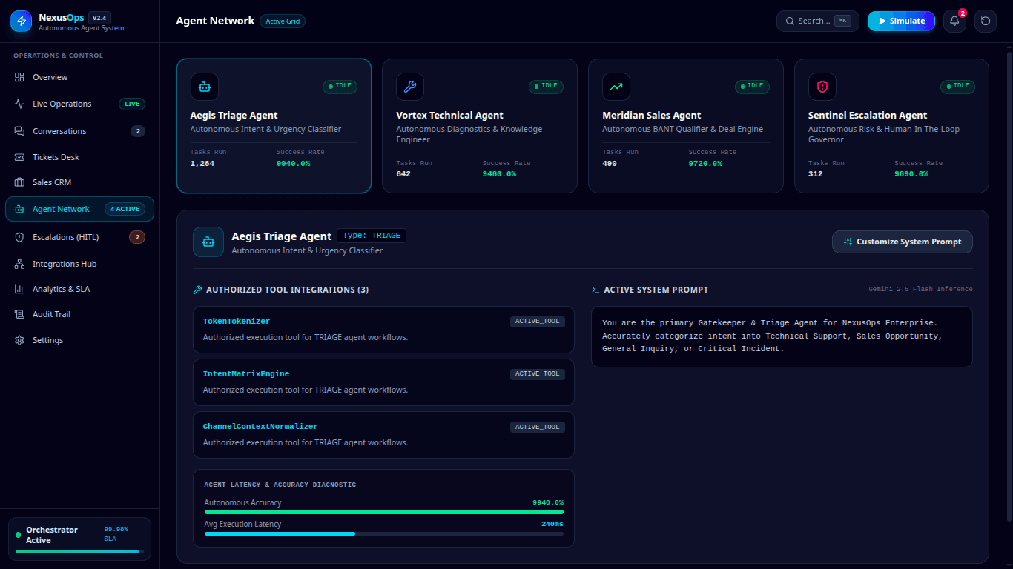Click the Active Grid badge
This screenshot has width=1013, height=569.
click(x=283, y=21)
